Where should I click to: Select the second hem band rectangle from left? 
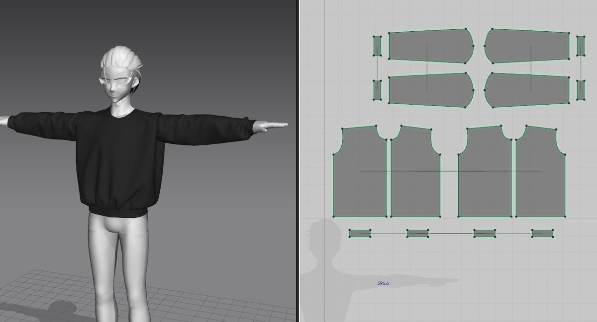coord(418,233)
